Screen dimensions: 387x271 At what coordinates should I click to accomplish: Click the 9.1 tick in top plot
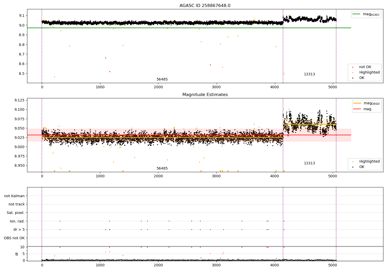(22, 16)
